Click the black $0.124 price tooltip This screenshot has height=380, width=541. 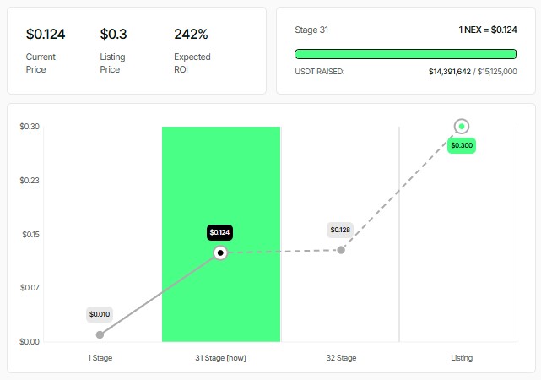click(x=220, y=232)
